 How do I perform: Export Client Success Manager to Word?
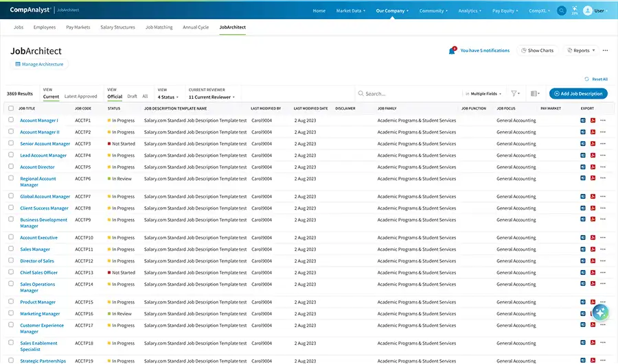point(583,208)
